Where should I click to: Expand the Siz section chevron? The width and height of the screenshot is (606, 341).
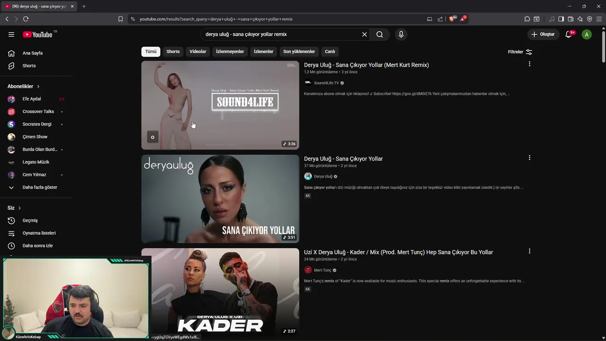point(19,208)
